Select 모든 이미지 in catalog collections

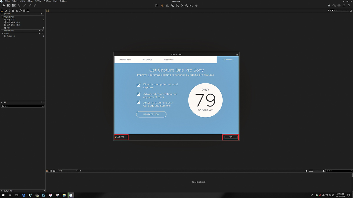tap(11, 20)
